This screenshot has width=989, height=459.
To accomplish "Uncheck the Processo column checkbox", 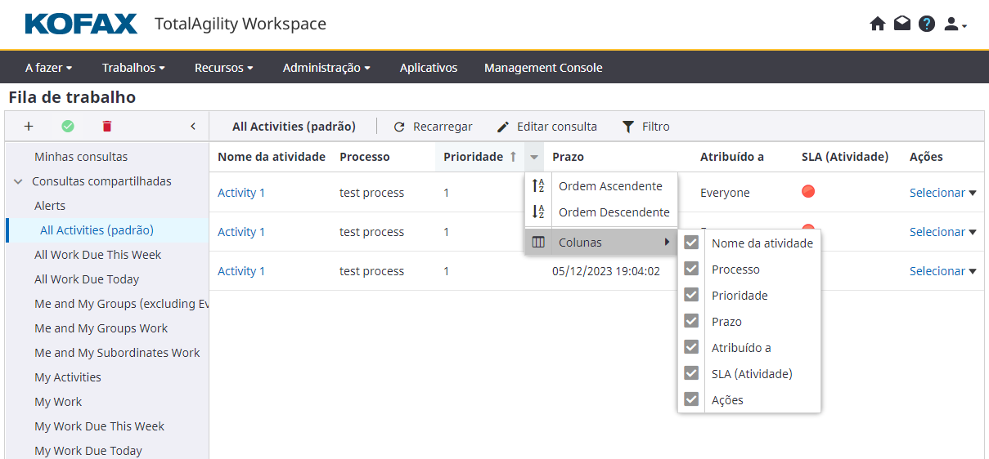I will (691, 269).
